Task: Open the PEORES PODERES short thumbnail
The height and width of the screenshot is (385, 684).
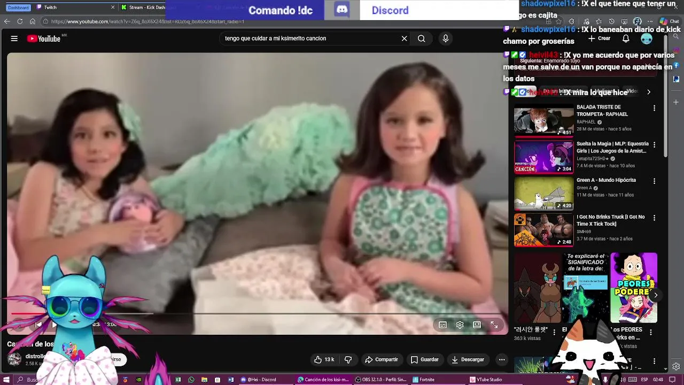Action: pyautogui.click(x=634, y=288)
